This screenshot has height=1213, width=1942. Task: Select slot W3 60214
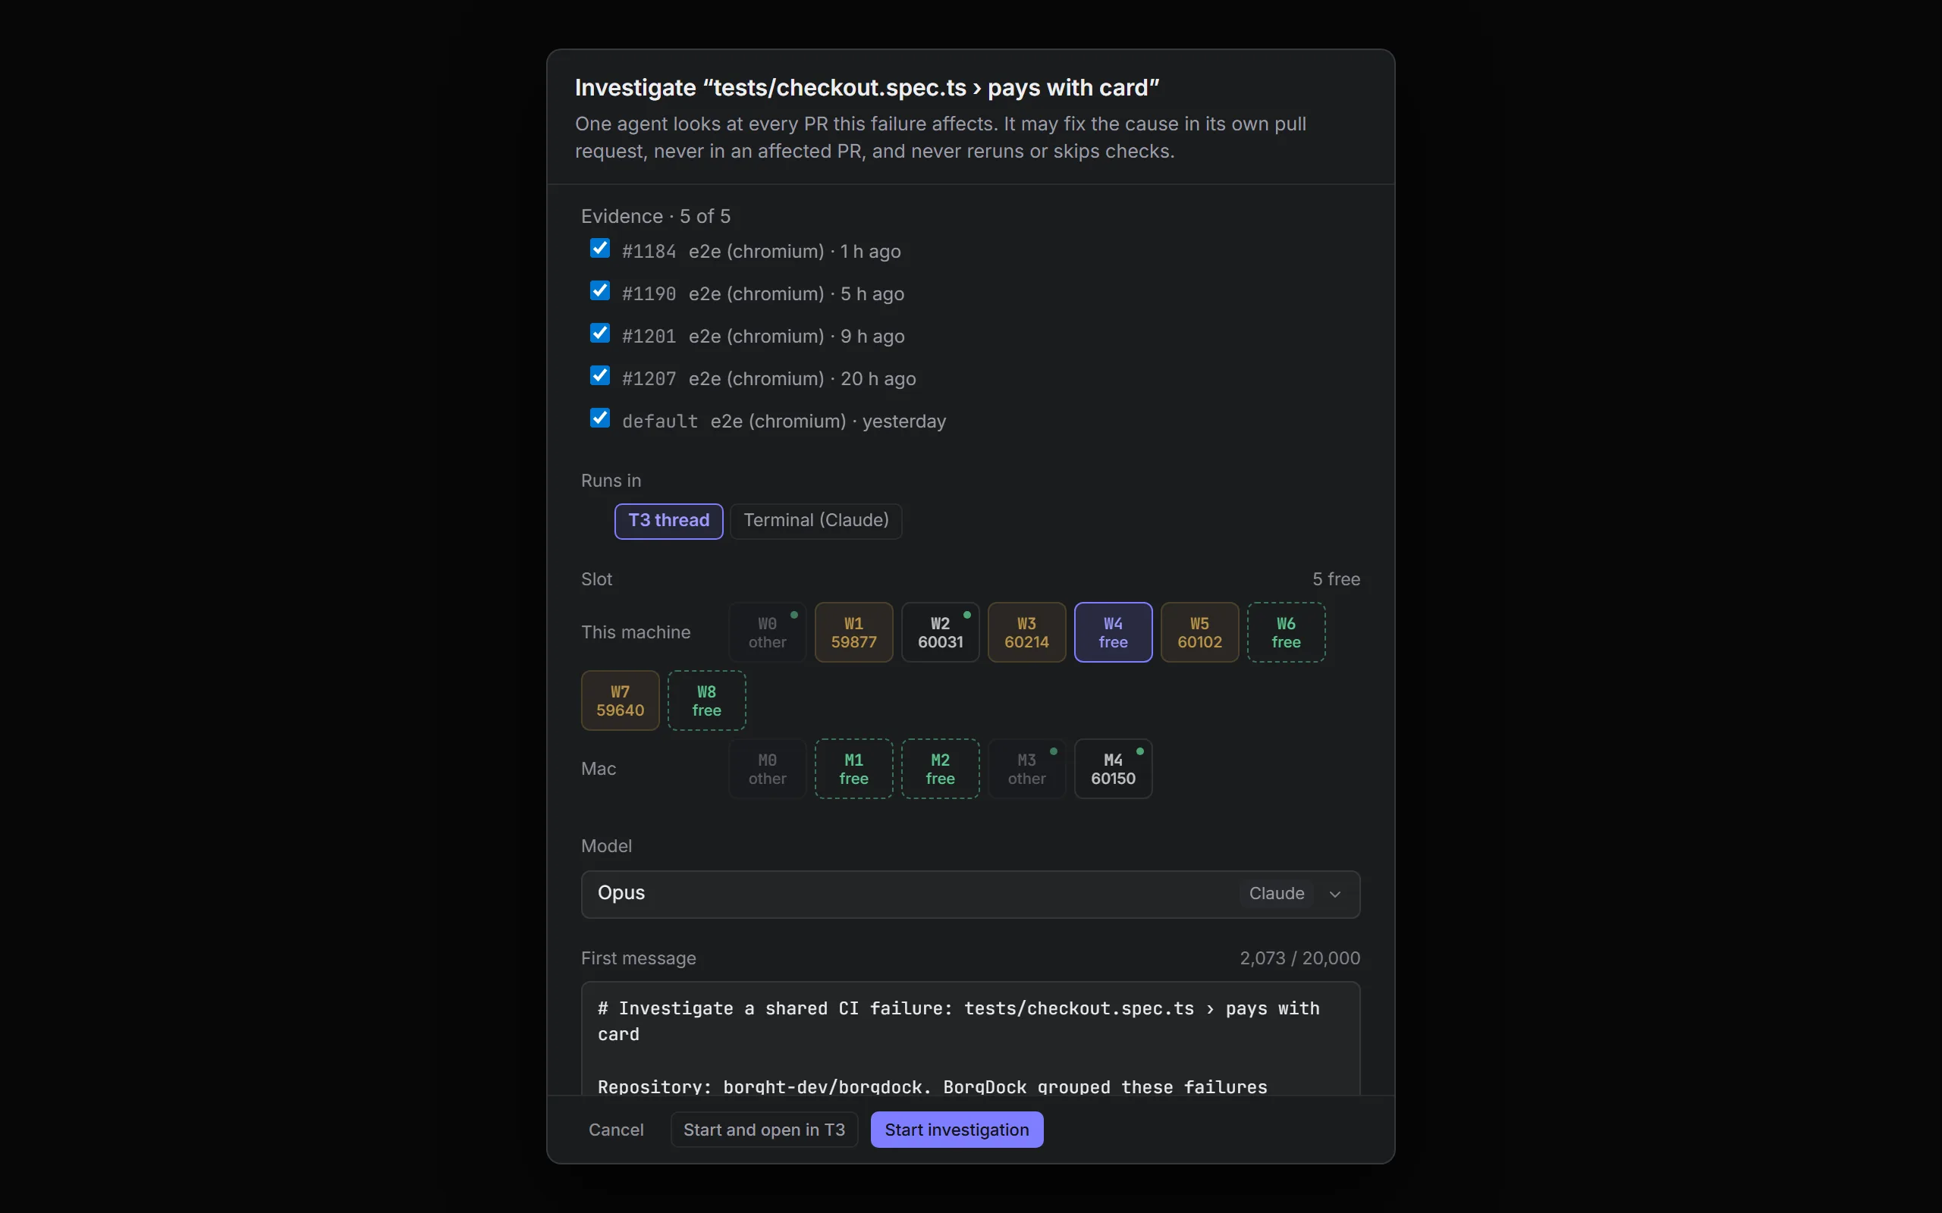pos(1026,632)
